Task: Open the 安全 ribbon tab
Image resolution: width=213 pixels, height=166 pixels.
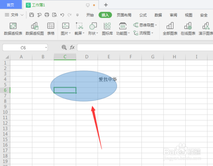Action: [204, 15]
